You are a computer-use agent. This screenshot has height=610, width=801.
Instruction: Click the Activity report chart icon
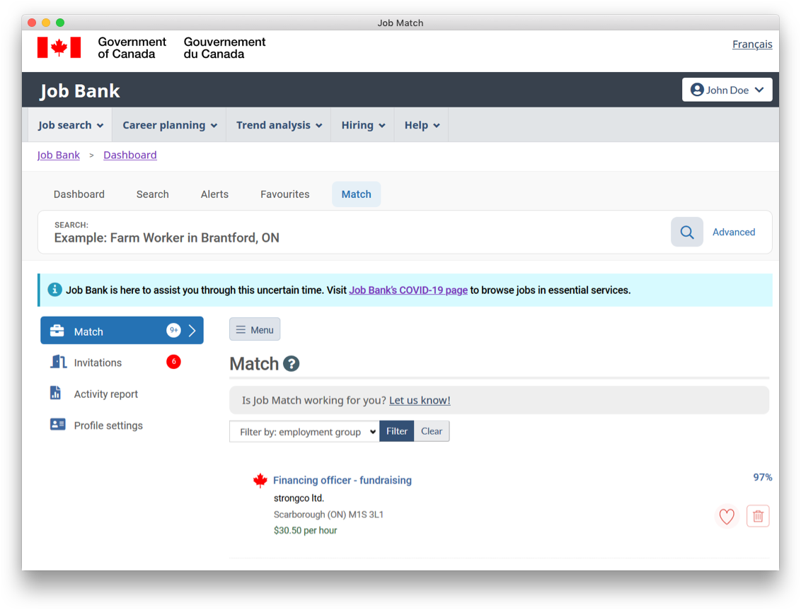point(56,393)
